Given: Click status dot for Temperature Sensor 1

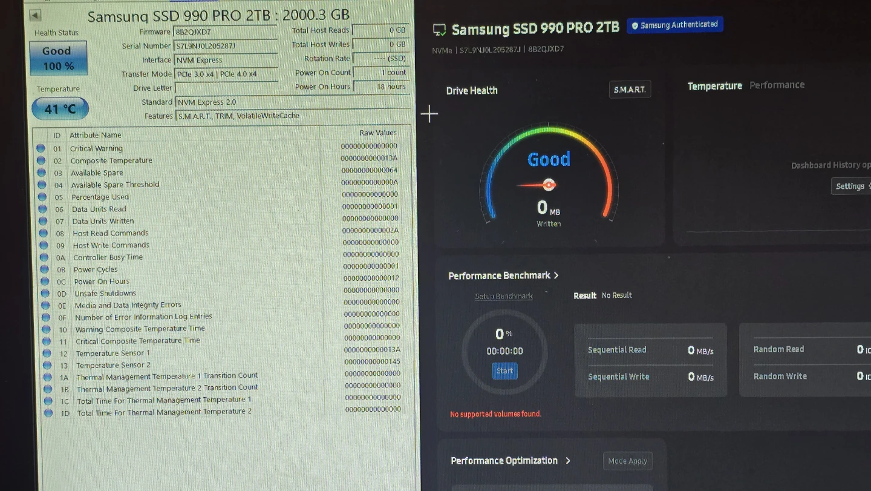Looking at the screenshot, I should pos(47,353).
